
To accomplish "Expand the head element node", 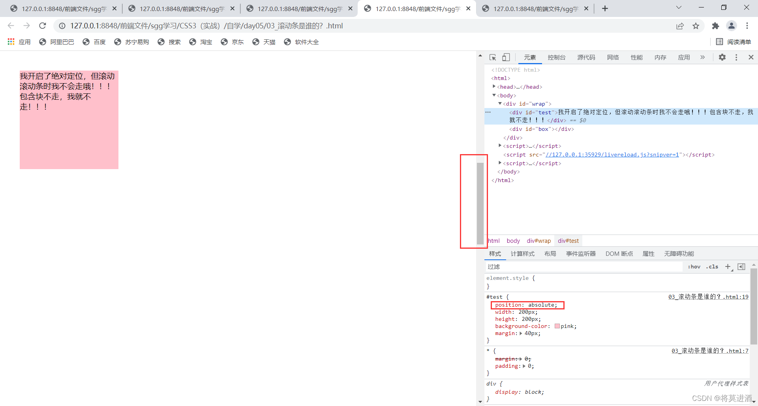I will 494,86.
